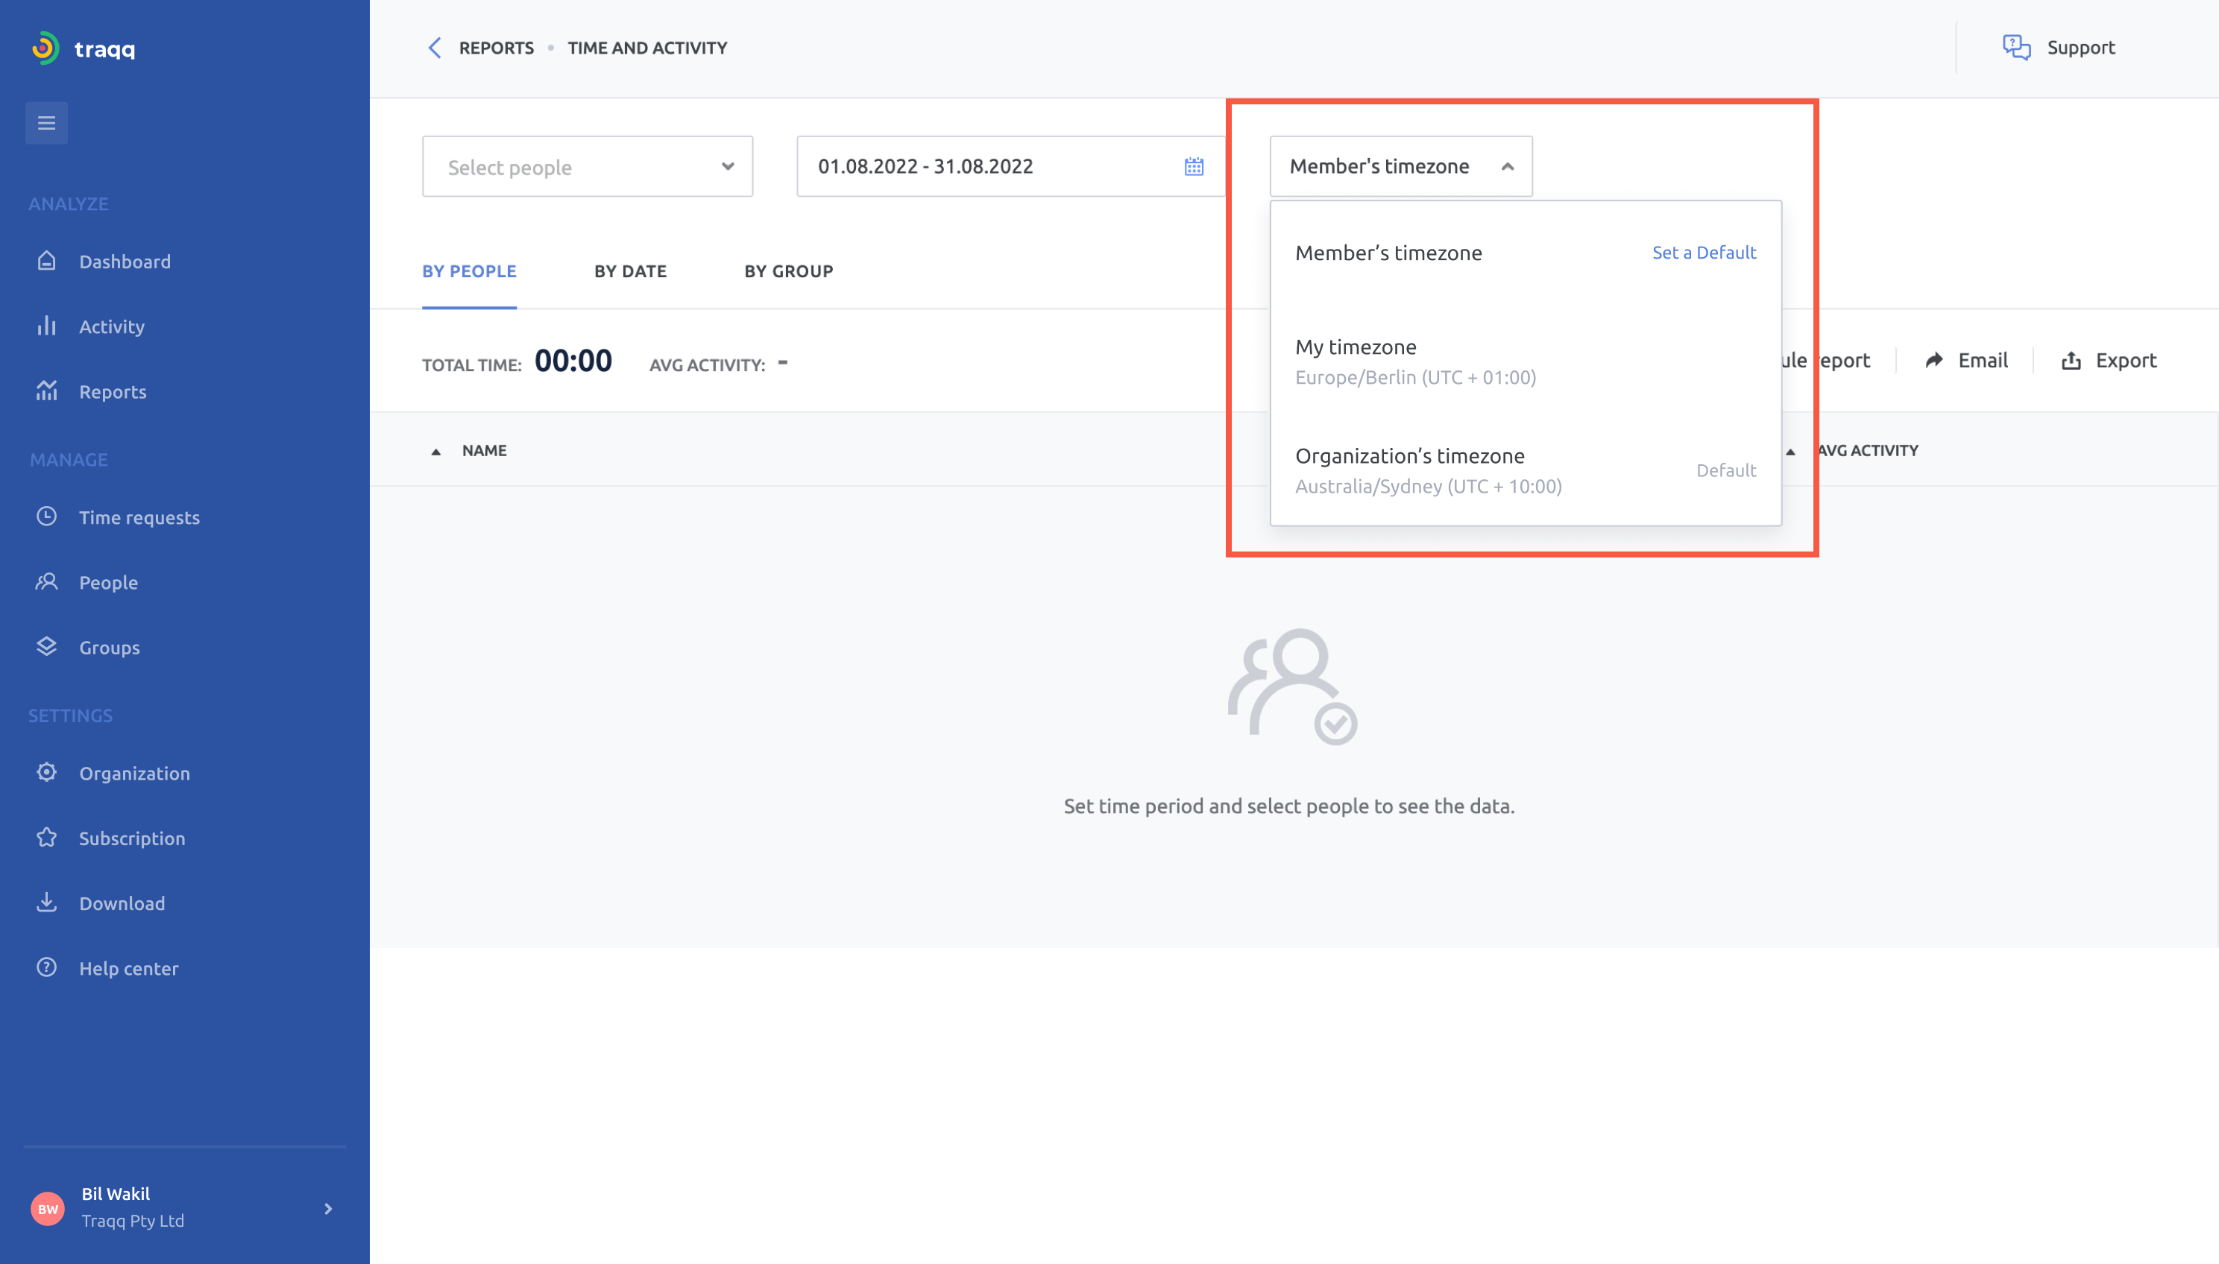2219x1264 pixels.
Task: Click the date range 01.08.2022 - 31.08.2022 field
Action: (x=1011, y=165)
